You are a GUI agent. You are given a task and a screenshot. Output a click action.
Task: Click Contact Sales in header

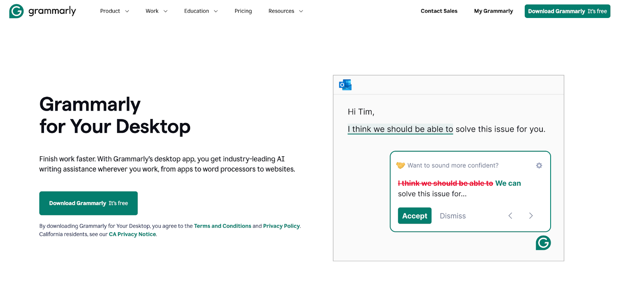pos(439,11)
